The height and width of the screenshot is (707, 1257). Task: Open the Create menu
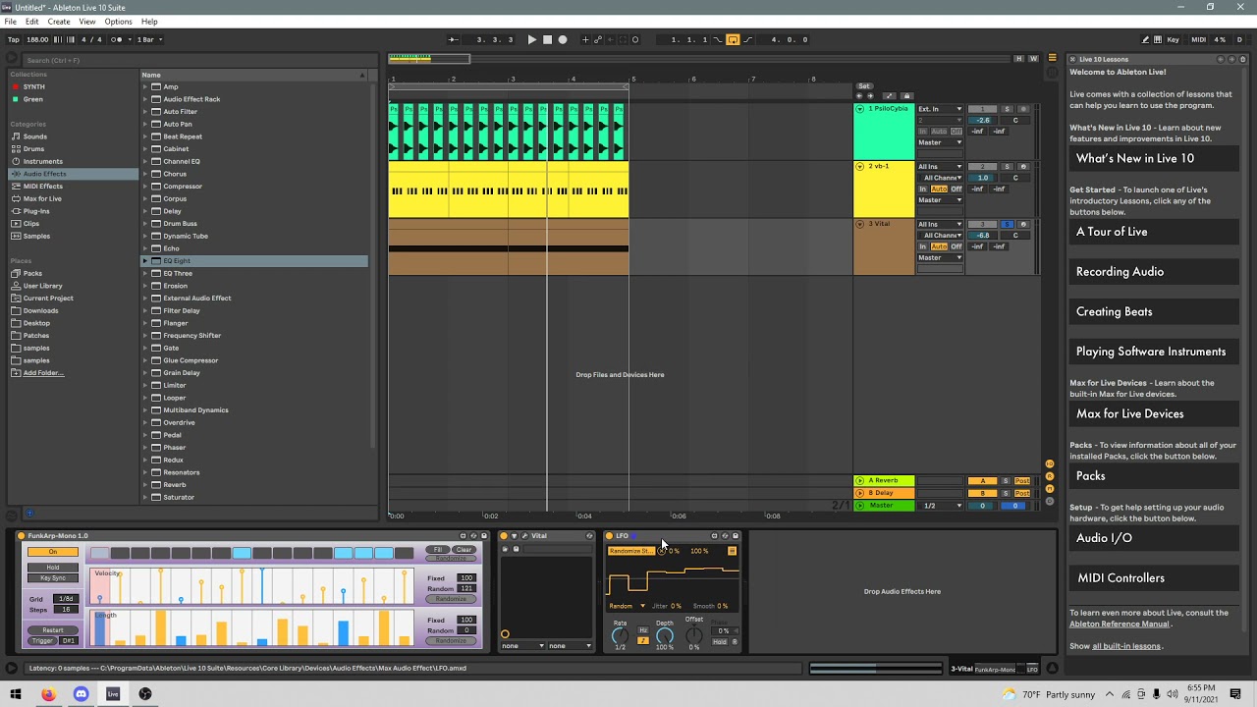59,22
